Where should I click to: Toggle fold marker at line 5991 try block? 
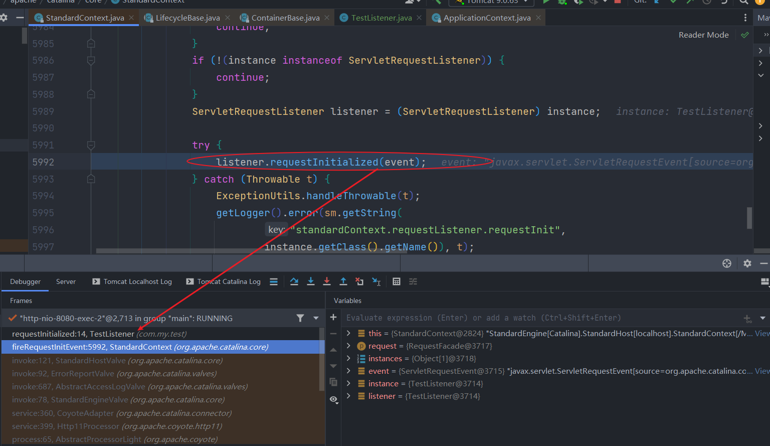91,145
